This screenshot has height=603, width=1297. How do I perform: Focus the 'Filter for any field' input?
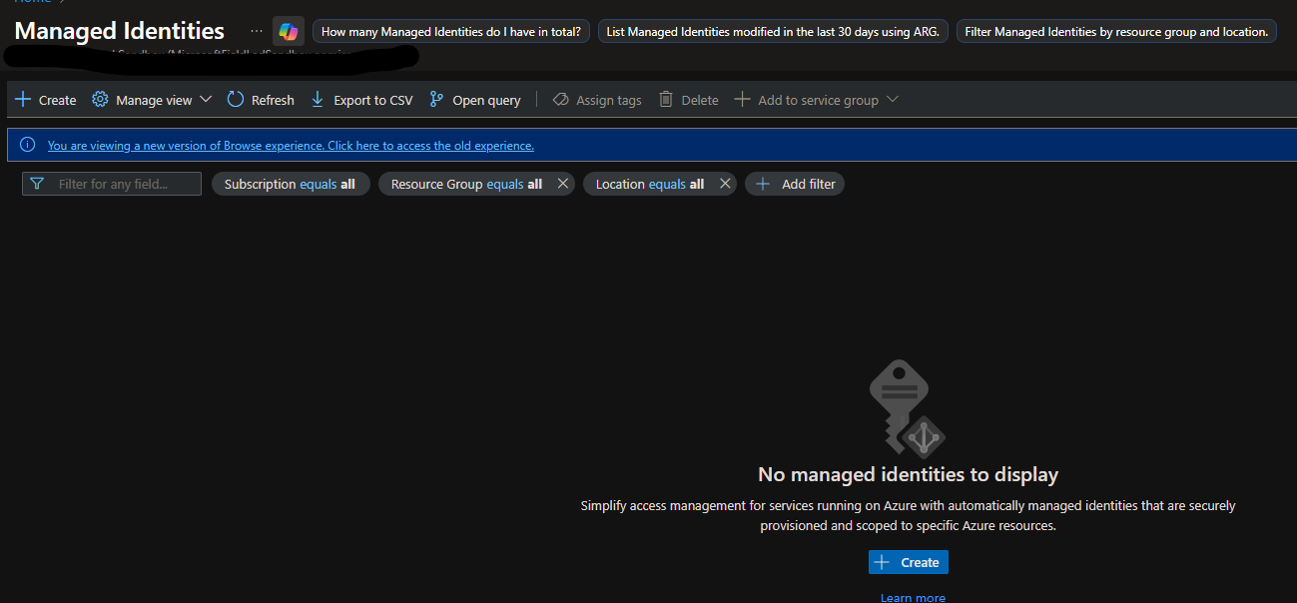[x=112, y=184]
